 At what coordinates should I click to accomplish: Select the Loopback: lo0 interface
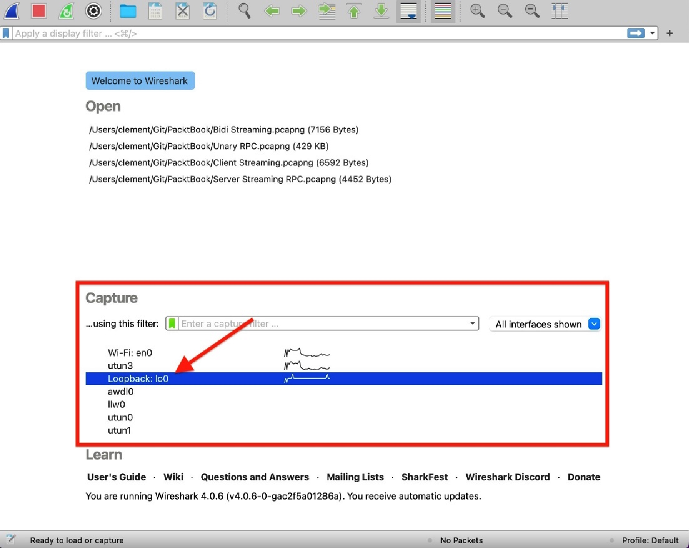[x=343, y=378]
